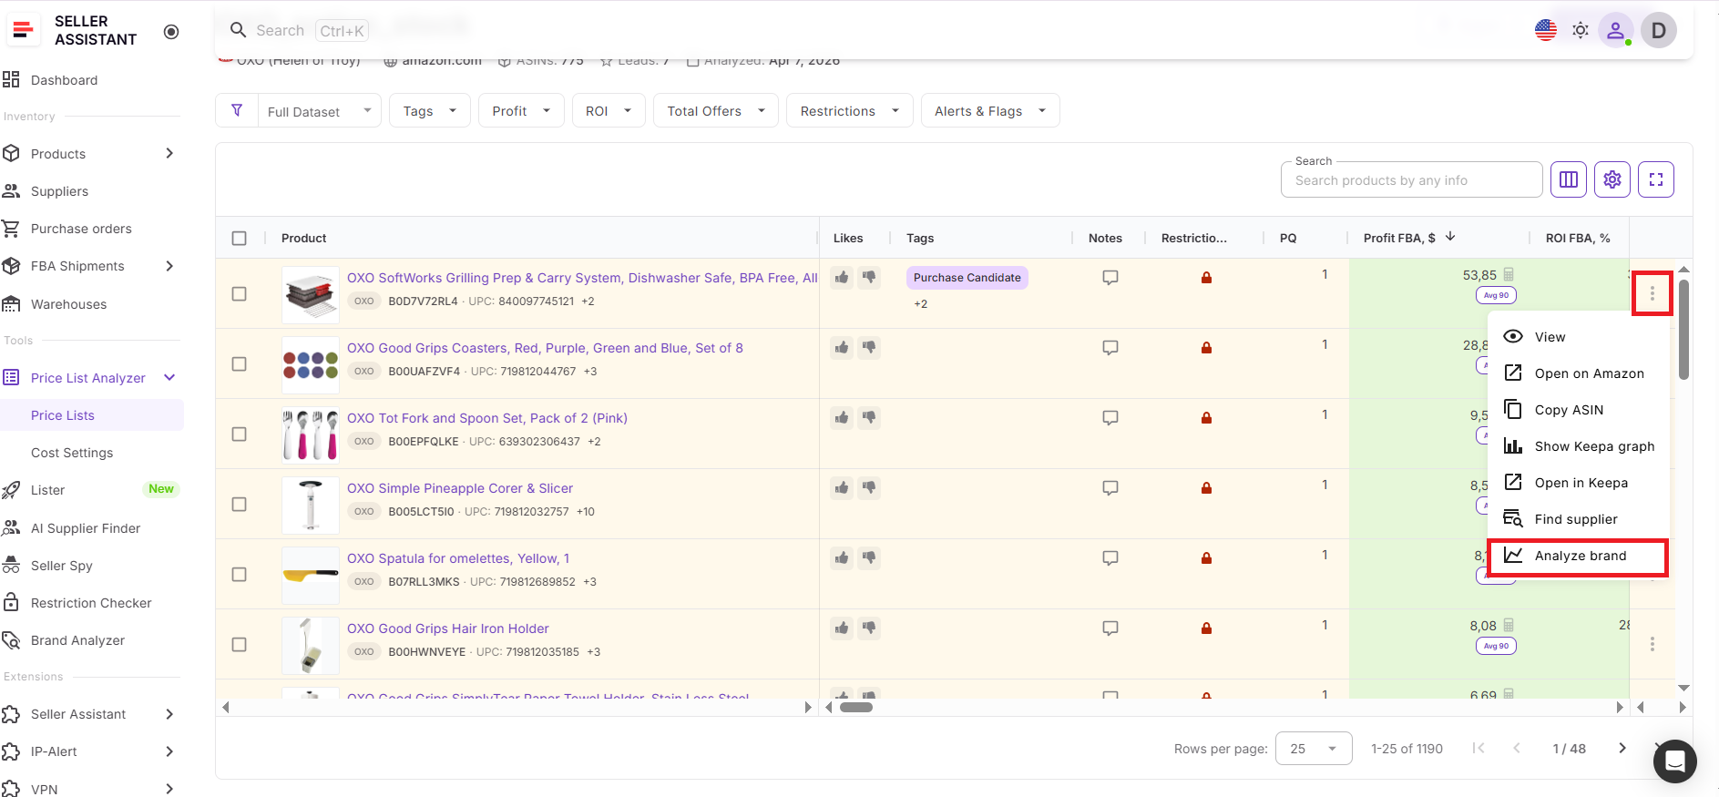Screen dimensions: 1719x797
Task: Like the OXO Good Grips Coasters product
Action: tap(842, 347)
